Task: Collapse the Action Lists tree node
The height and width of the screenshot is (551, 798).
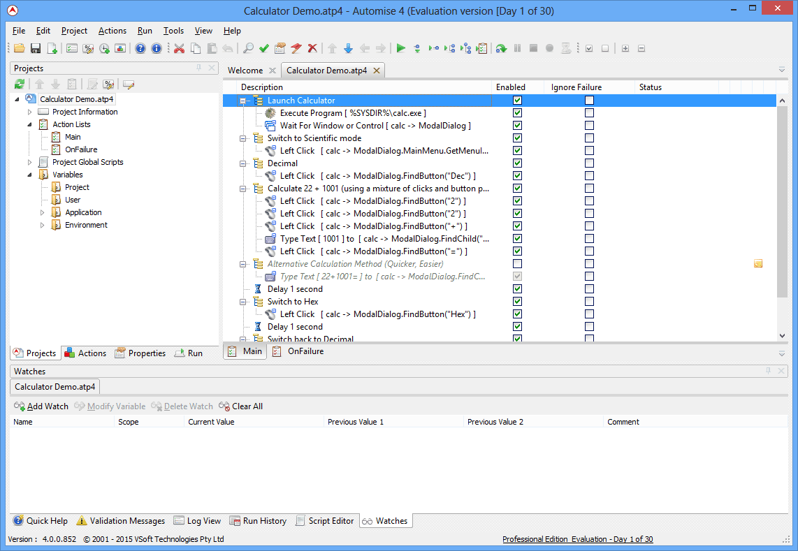Action: pos(29,124)
